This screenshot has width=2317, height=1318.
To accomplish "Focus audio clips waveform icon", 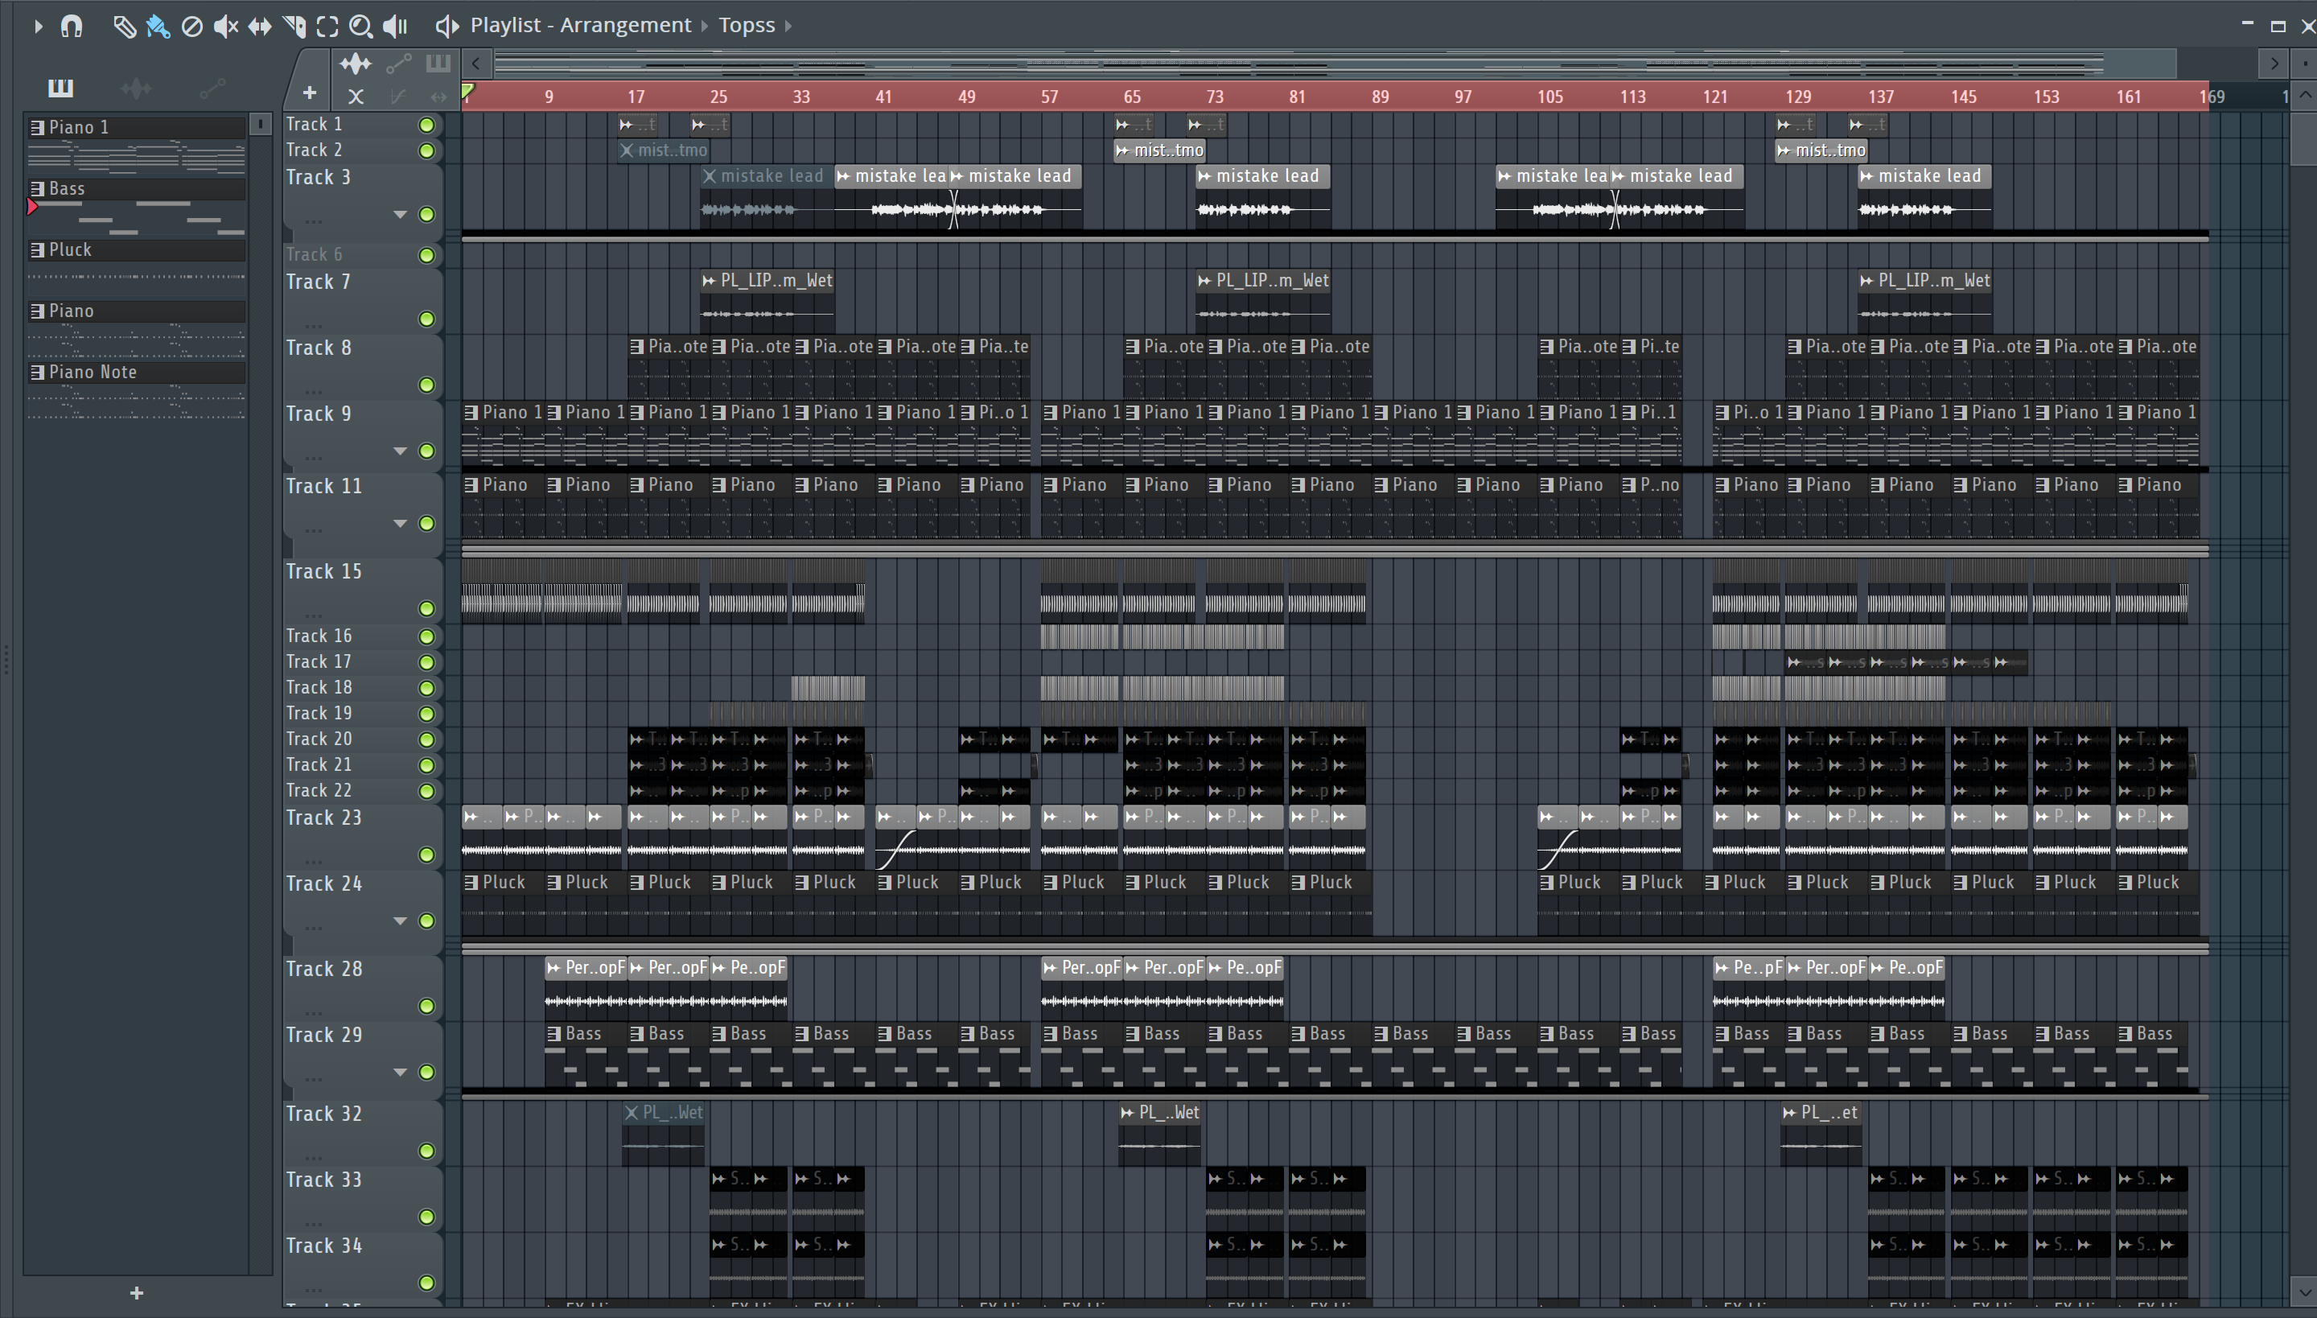I will point(356,64).
